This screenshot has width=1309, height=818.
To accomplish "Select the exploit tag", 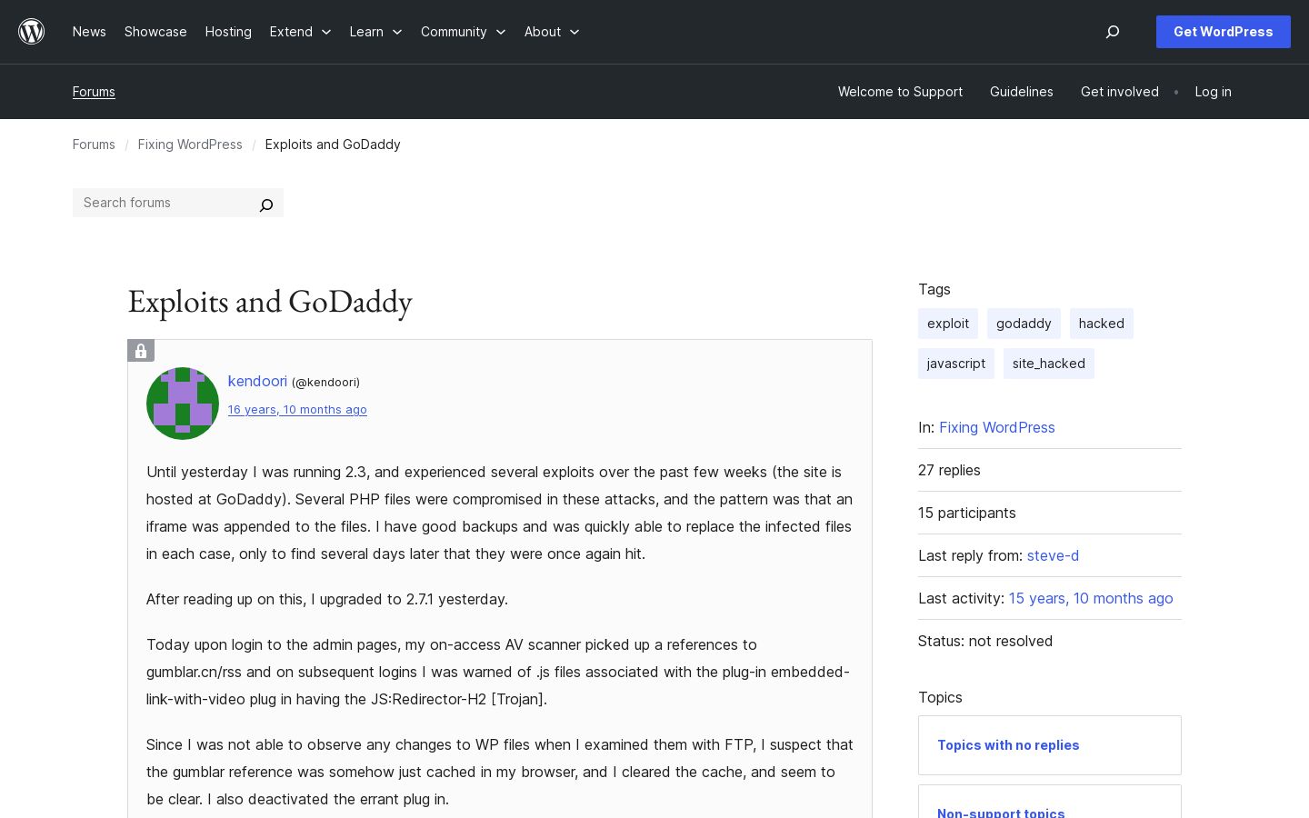I will tap(948, 324).
